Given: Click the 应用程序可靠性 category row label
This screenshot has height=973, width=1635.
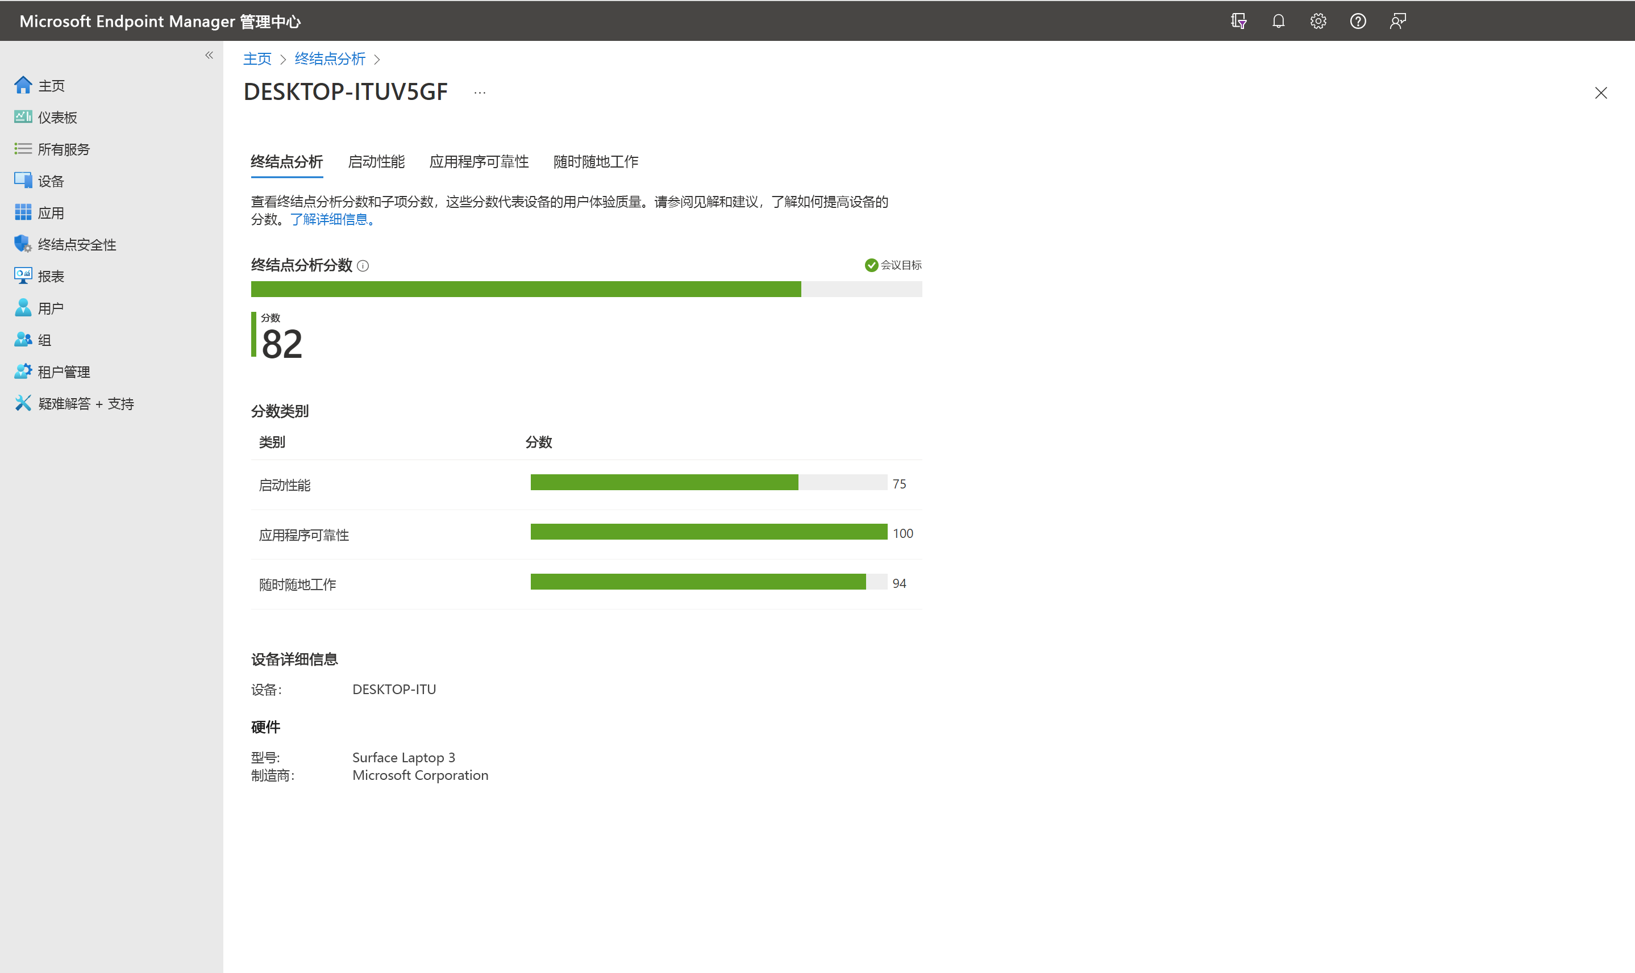Looking at the screenshot, I should (303, 535).
